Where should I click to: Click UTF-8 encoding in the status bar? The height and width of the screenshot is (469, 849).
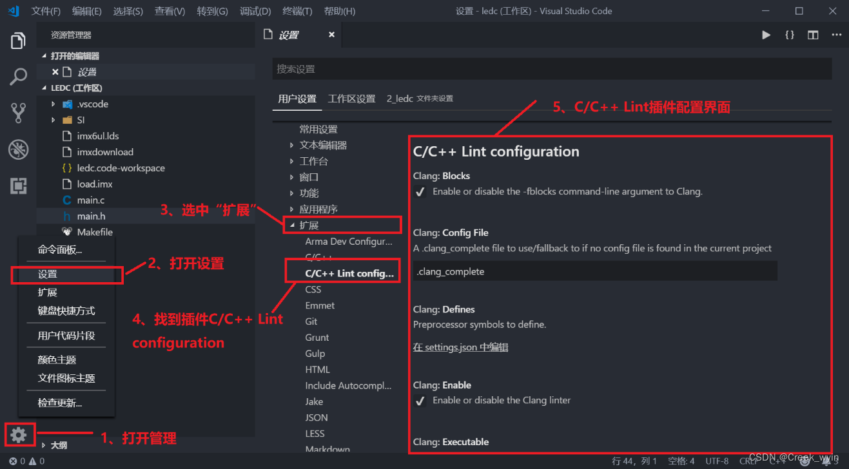click(717, 461)
